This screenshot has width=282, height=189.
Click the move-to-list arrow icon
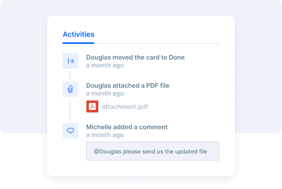(70, 61)
